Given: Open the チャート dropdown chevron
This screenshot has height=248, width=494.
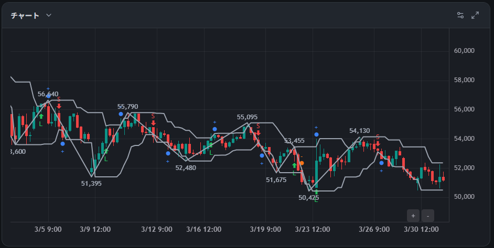Looking at the screenshot, I should [49, 15].
